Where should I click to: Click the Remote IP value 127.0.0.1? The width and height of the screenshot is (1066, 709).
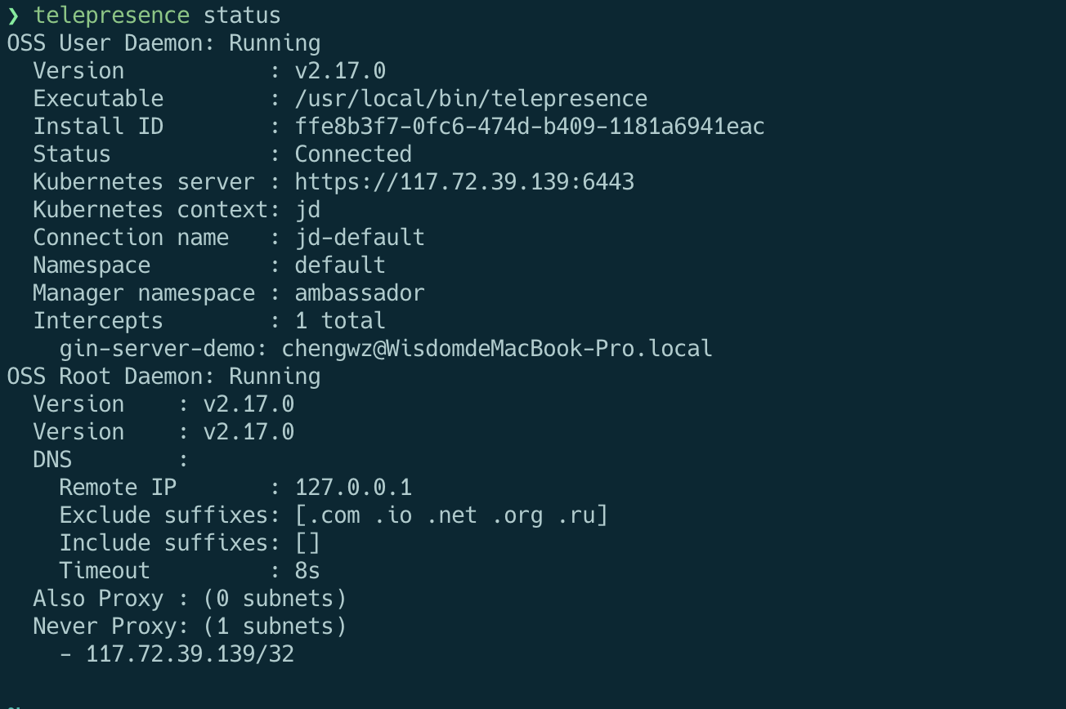(353, 488)
